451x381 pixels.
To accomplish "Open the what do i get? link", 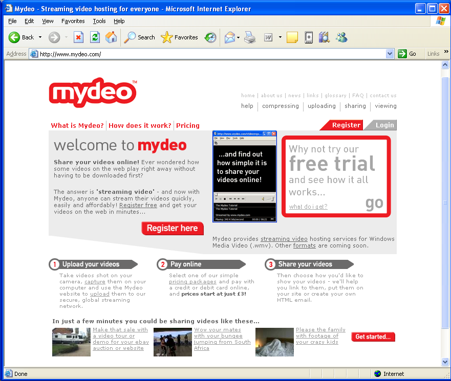I will pos(308,207).
